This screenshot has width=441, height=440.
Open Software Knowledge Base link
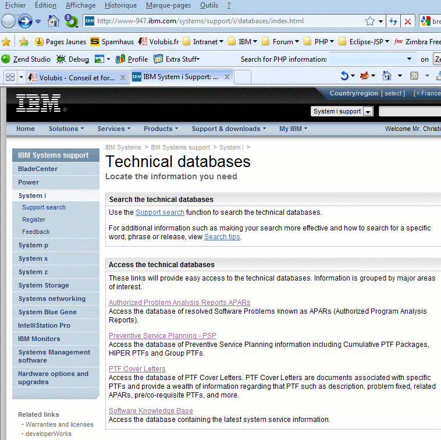(x=151, y=411)
